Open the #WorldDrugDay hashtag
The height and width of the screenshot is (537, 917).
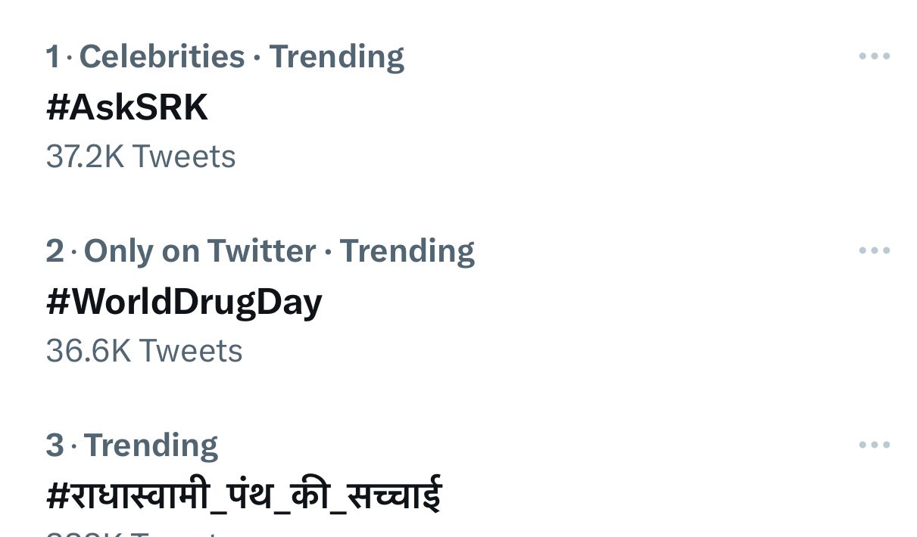point(184,302)
